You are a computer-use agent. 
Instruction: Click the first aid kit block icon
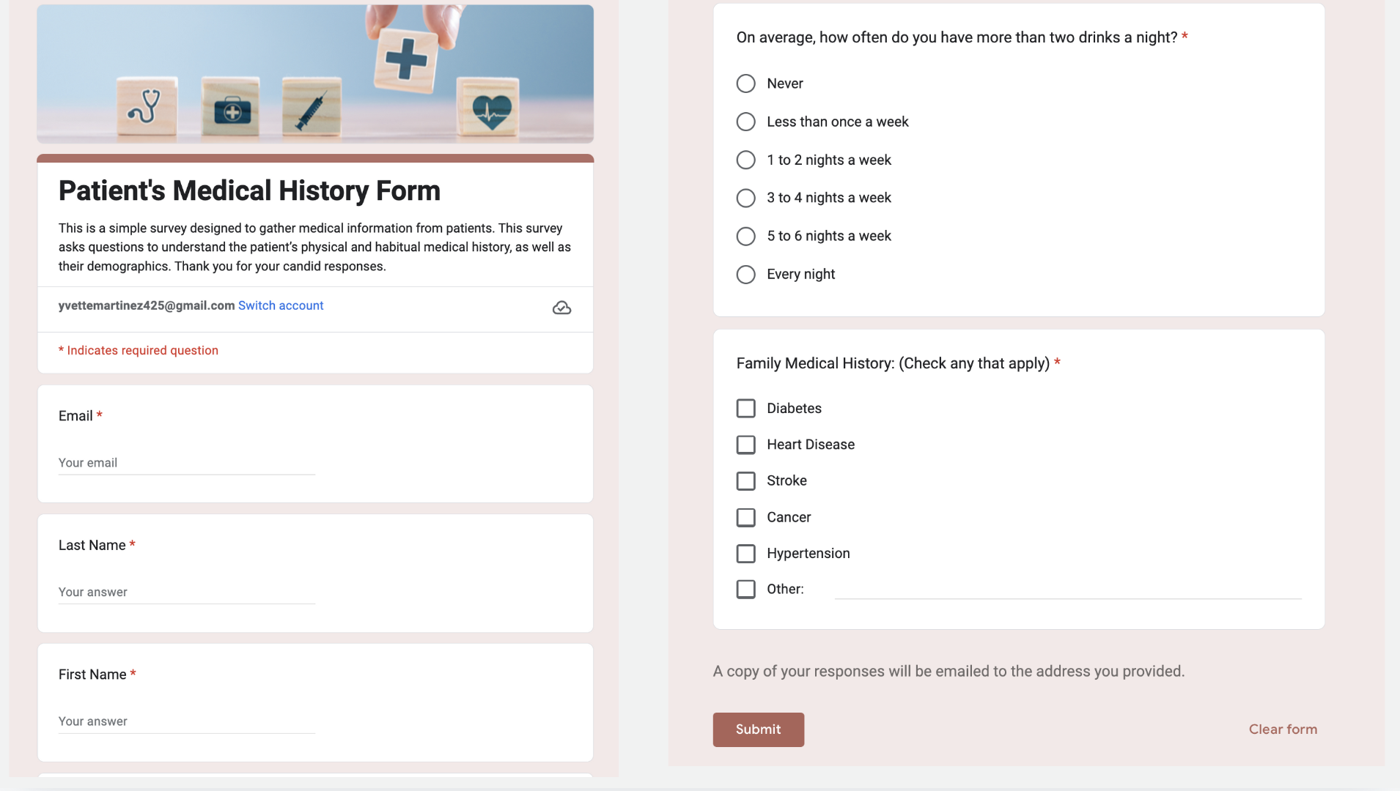coord(231,108)
